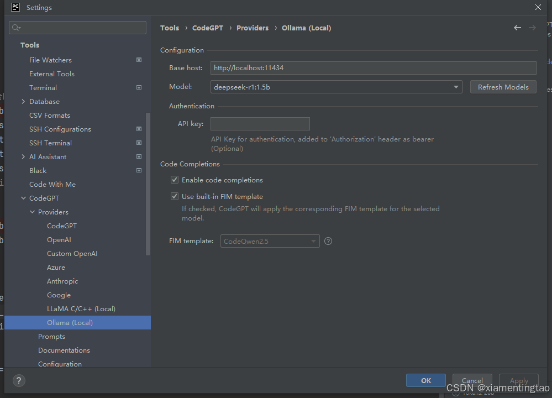The image size is (552, 398).
Task: Click the API key input field
Action: 260,124
